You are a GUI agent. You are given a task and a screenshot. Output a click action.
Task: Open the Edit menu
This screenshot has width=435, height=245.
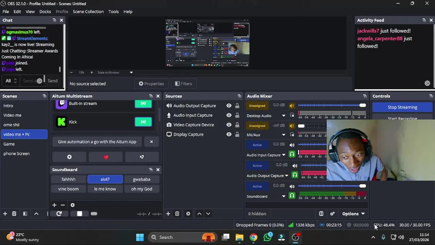(x=17, y=12)
